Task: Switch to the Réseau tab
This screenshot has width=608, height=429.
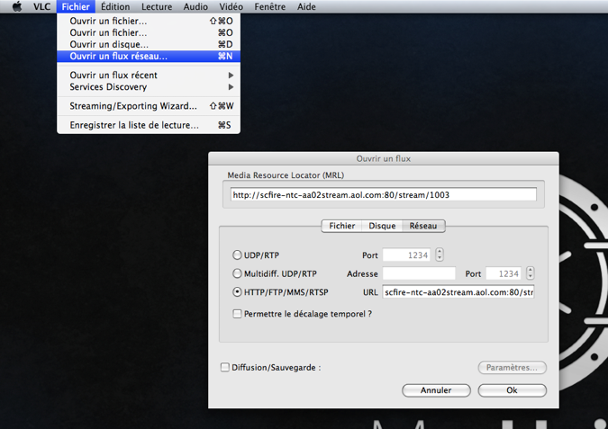Action: pos(423,227)
